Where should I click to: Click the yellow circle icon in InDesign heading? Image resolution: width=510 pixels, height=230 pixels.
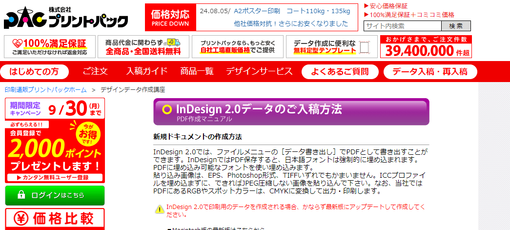click(167, 110)
